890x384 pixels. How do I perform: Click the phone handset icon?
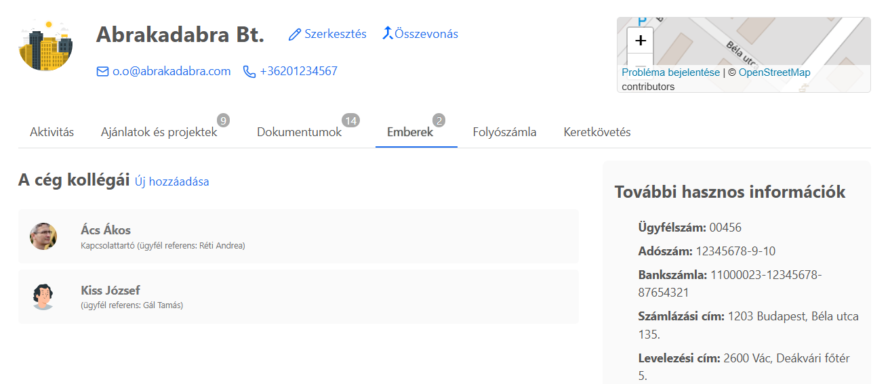coord(249,71)
